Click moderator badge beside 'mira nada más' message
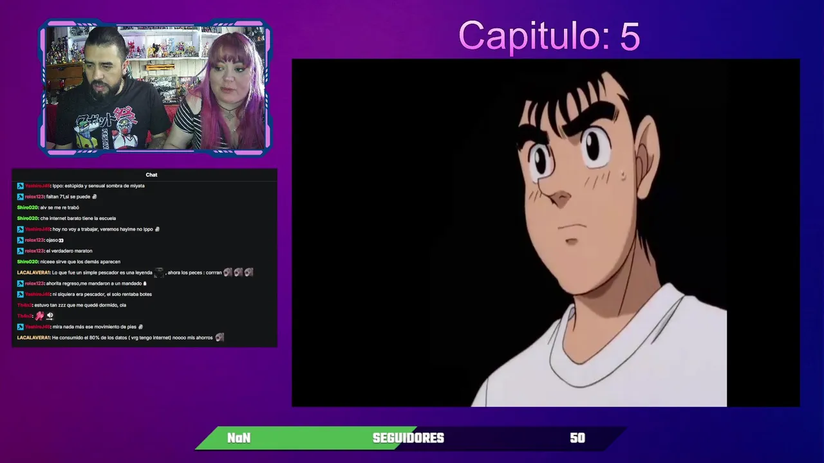824x463 pixels. pos(20,327)
